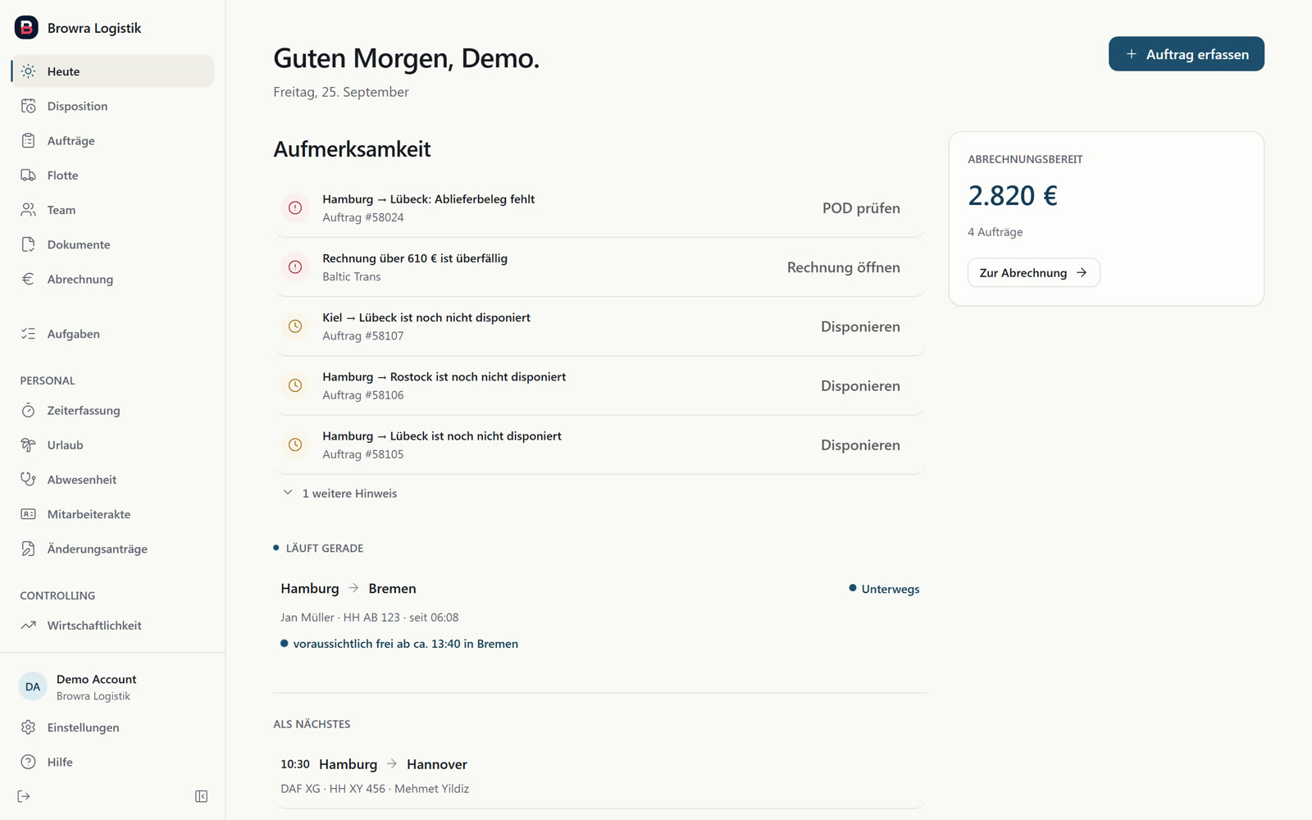Click 'POD prüfen' for Auftrag #58024
Viewport: 1312px width, 820px height.
pos(861,208)
